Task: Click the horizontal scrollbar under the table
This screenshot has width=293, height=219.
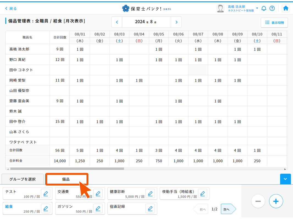Action: pos(67,169)
